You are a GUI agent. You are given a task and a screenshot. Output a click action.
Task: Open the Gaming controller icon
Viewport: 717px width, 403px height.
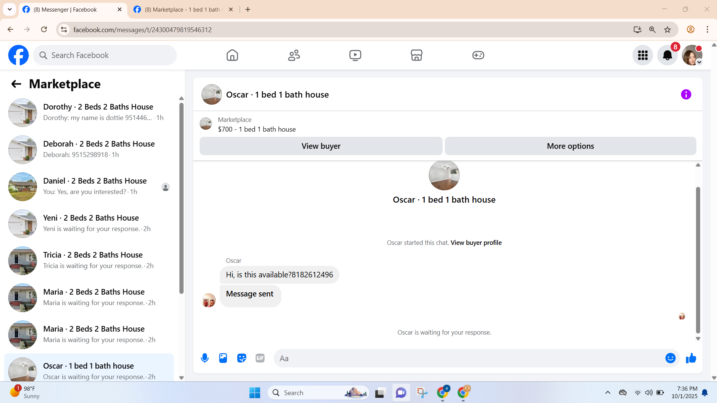478,55
